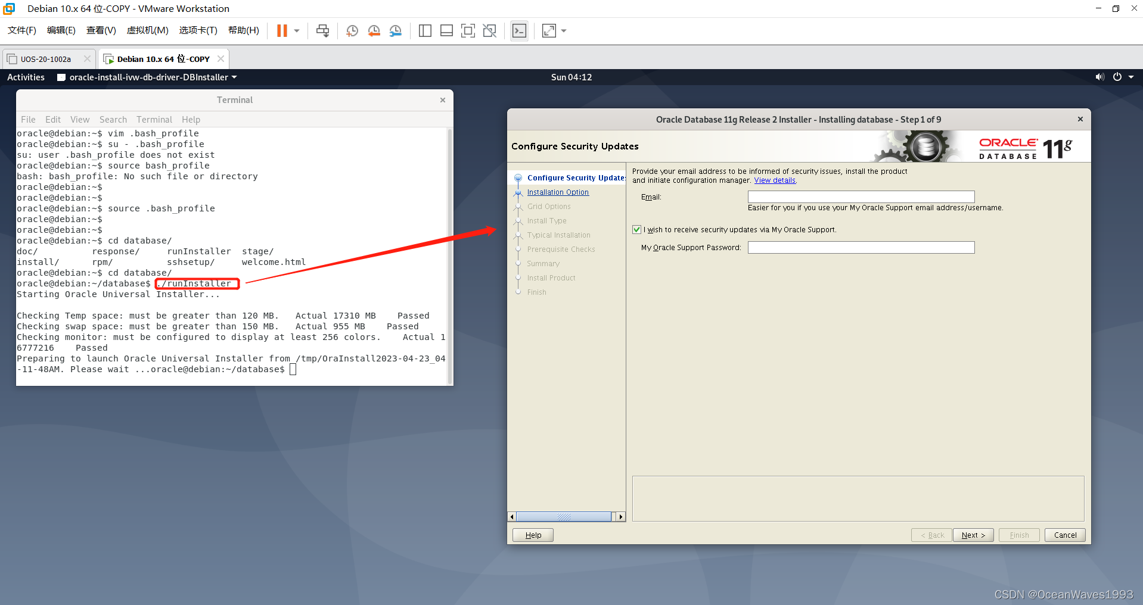Viewport: 1143px width, 605px height.
Task: Expand the GNOME system menu arrow
Action: pos(1131,77)
